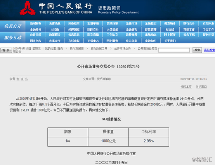215x165 pixels.
Task: Open the 货币政策 menu item
Action: (x=74, y=23)
